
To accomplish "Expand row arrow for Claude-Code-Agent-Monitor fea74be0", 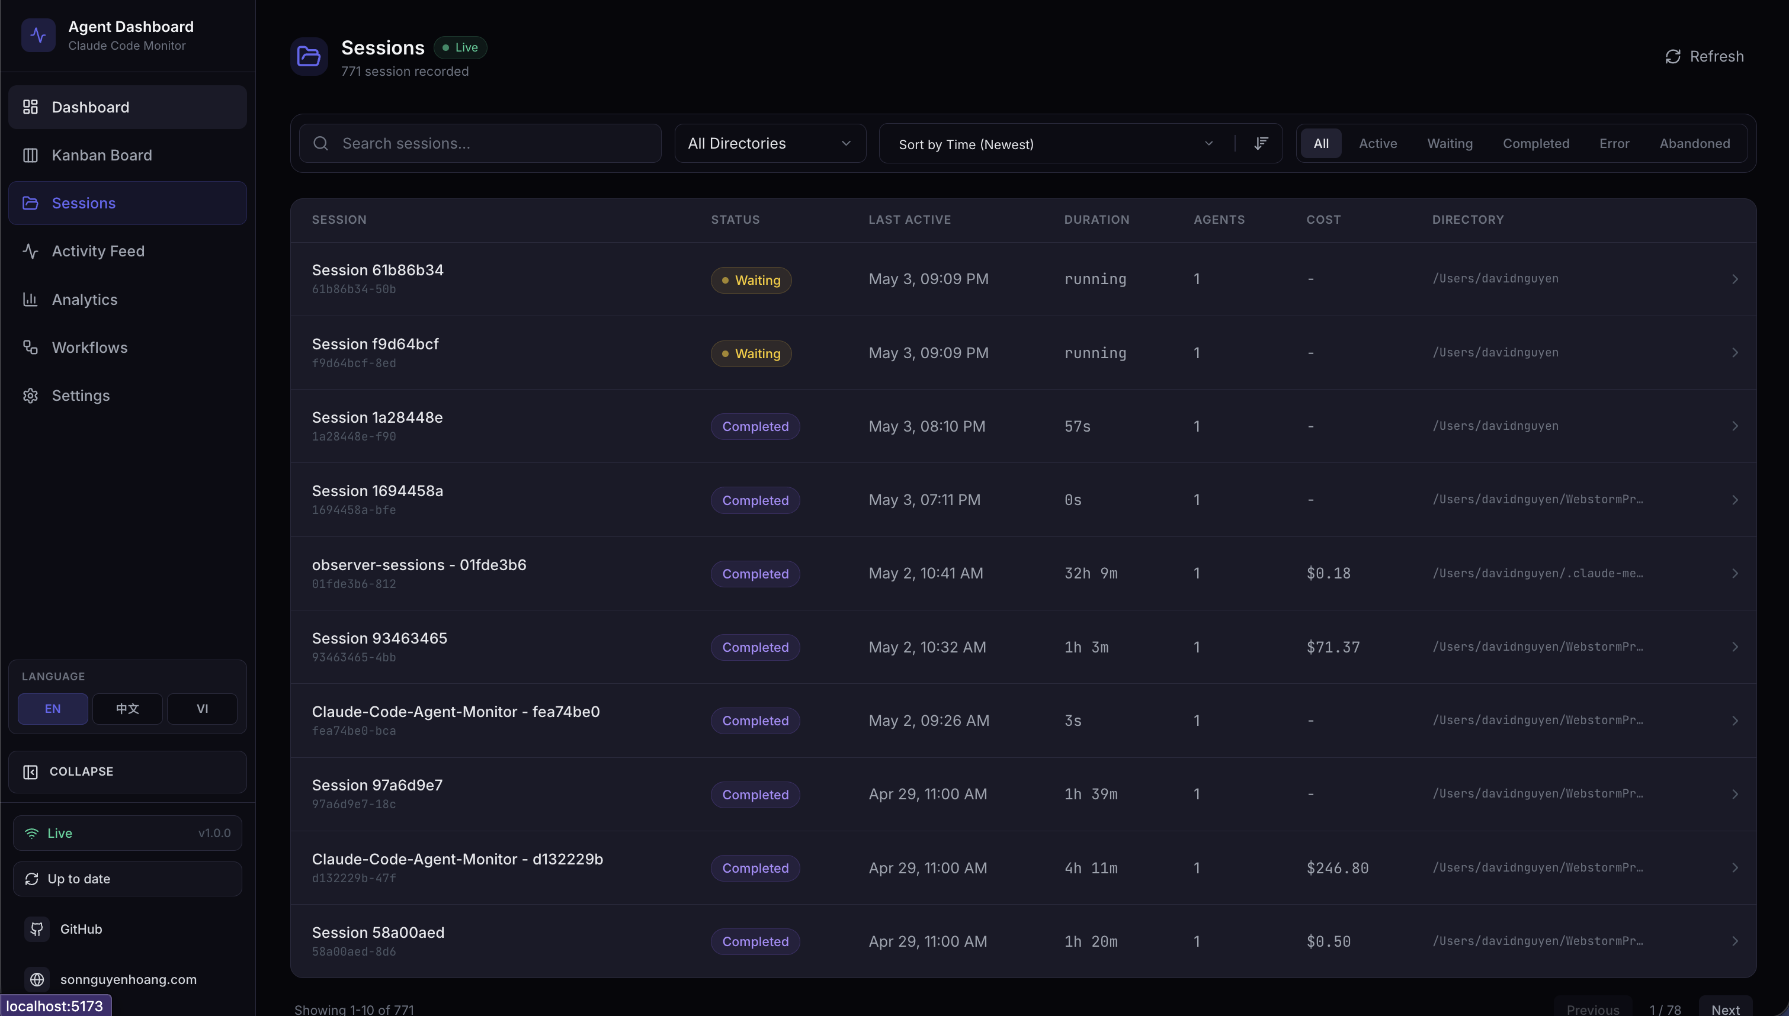I will pyautogui.click(x=1735, y=720).
